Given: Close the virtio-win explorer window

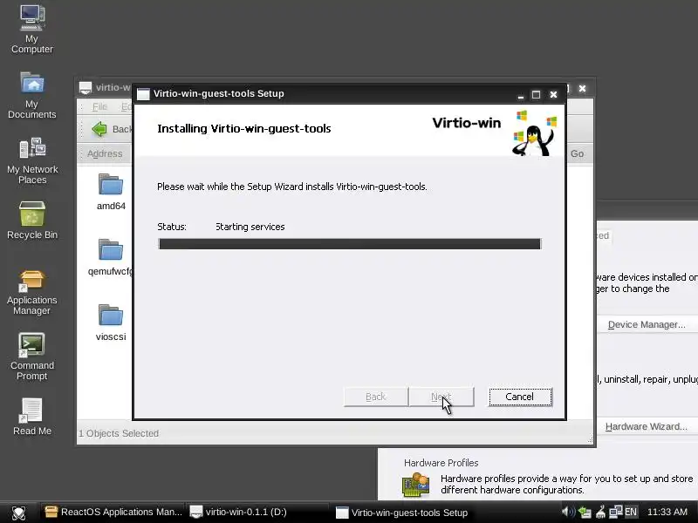Looking at the screenshot, I should (582, 89).
